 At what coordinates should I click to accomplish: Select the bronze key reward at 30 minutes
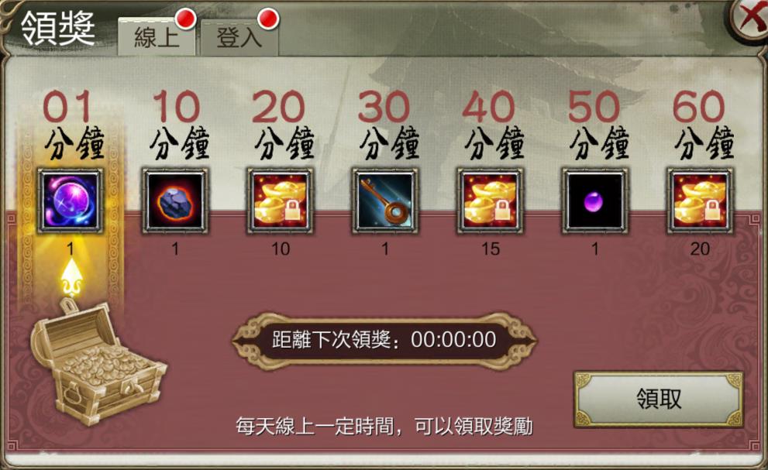385,201
